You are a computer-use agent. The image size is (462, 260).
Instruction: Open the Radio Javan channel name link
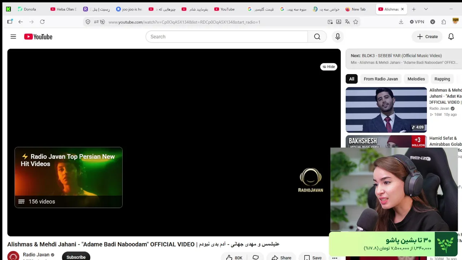[x=36, y=255]
